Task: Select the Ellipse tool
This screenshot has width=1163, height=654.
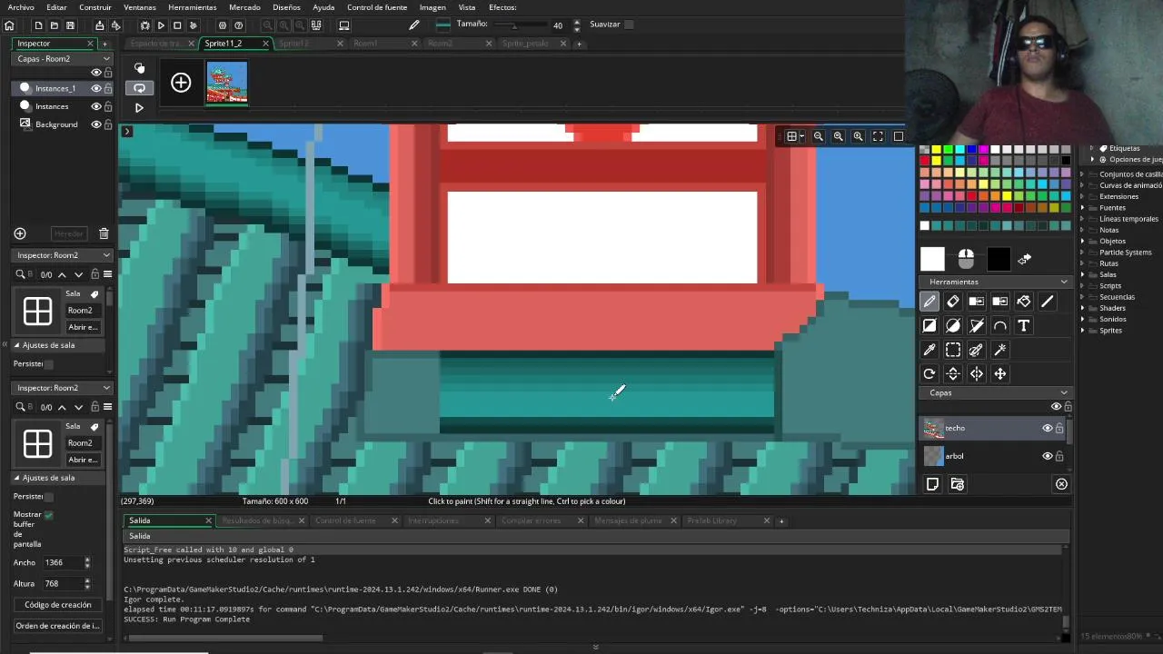Action: (953, 325)
